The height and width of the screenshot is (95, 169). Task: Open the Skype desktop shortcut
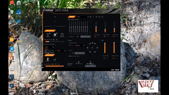(12, 50)
